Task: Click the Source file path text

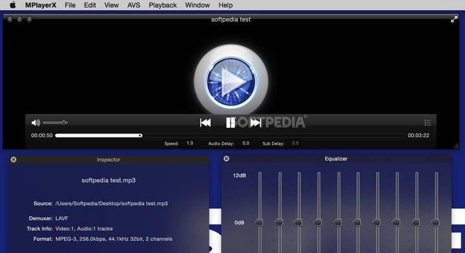Action: tap(111, 204)
